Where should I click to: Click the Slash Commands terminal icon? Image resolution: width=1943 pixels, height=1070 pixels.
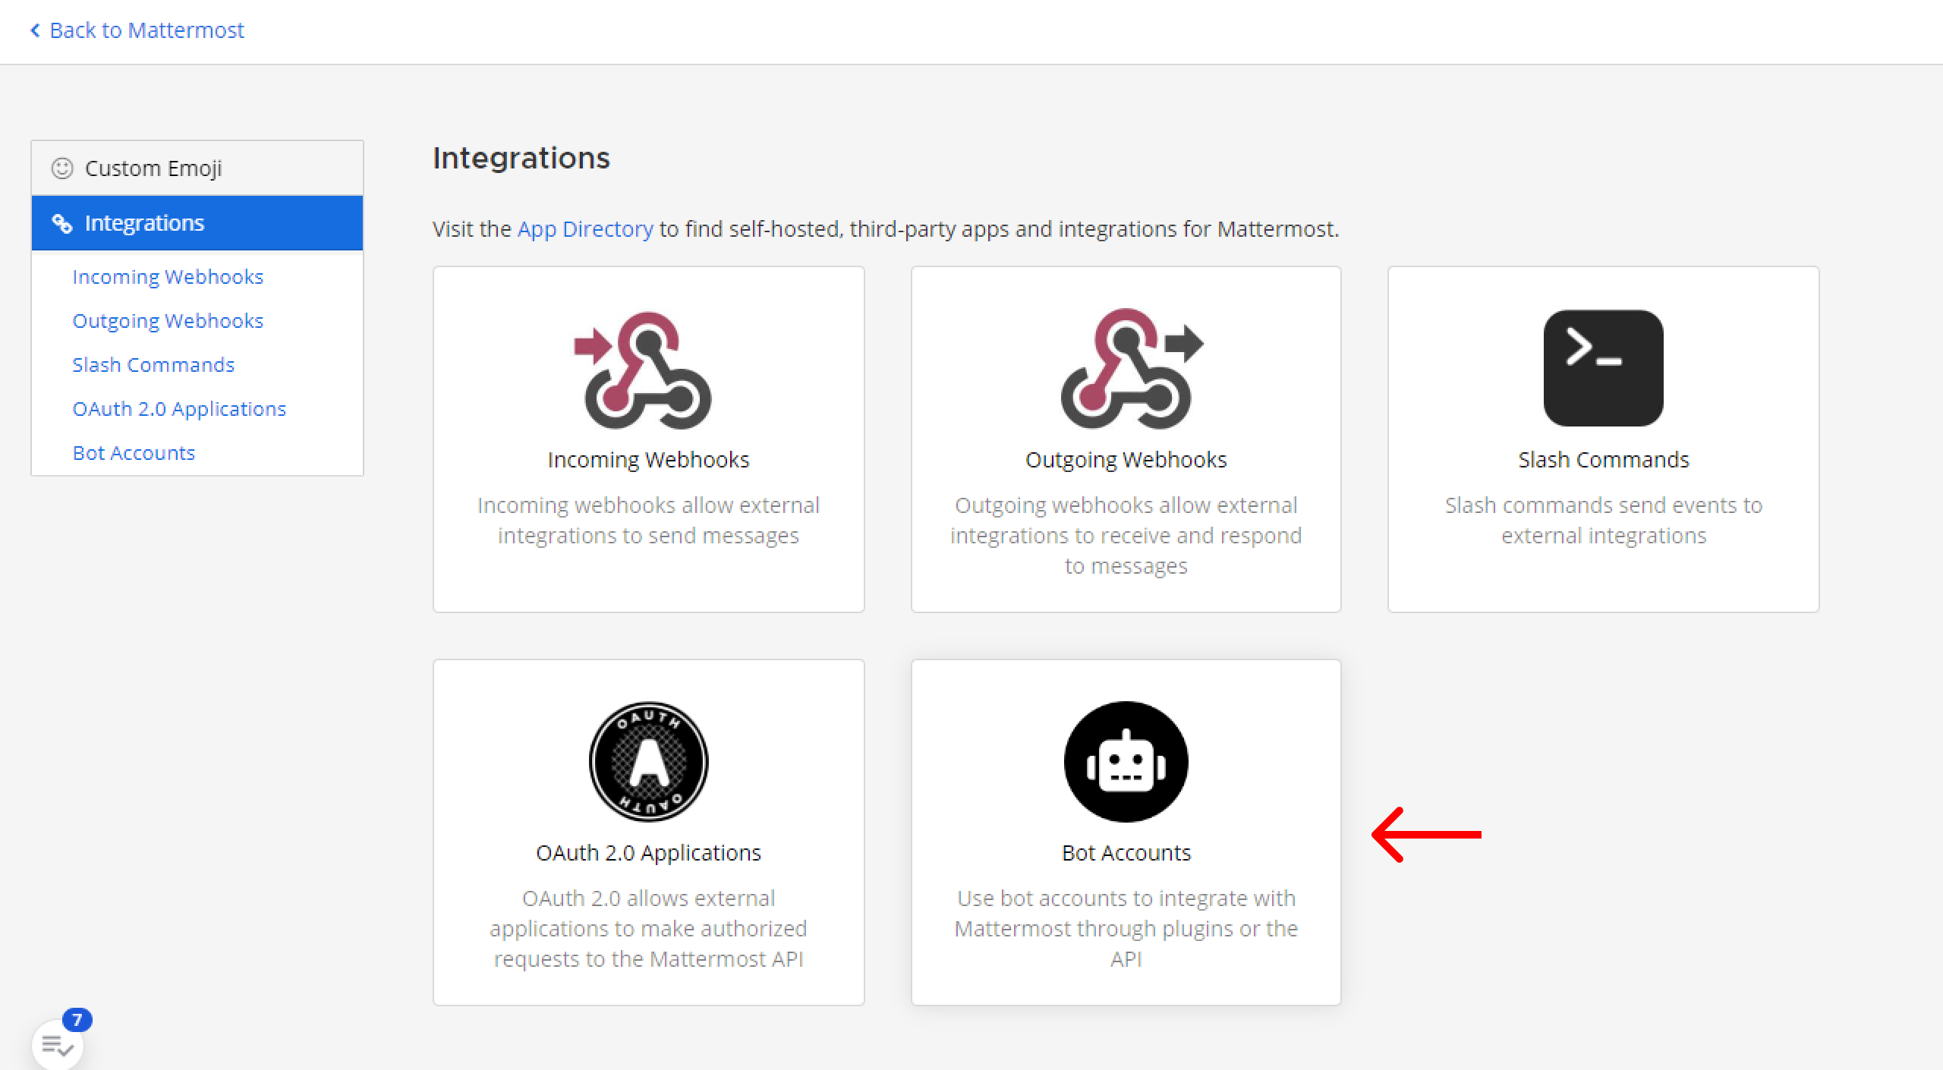click(x=1604, y=368)
